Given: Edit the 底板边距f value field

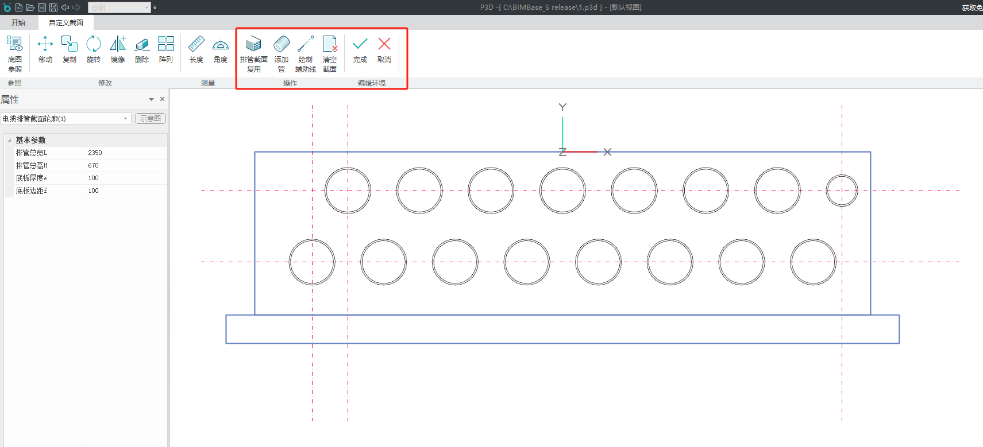Looking at the screenshot, I should [x=126, y=191].
